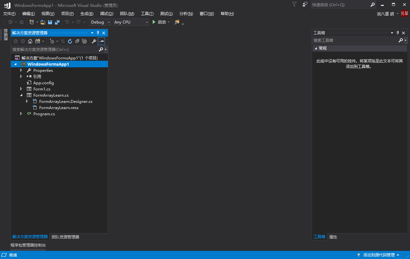Viewport: 410px width, 259px height.
Task: Select App.config in the solution tree
Action: [43, 83]
